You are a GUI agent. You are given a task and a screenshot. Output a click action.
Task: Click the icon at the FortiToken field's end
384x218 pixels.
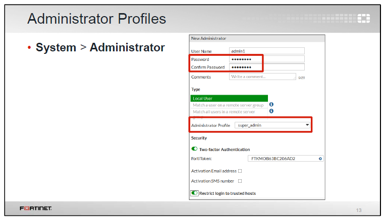320,159
